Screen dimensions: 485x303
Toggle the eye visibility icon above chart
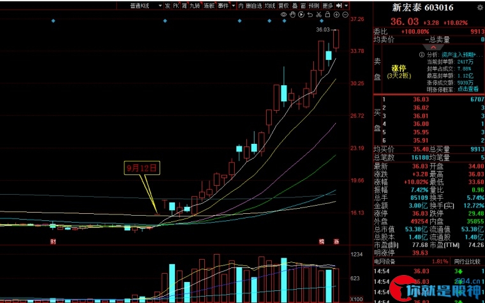point(283,15)
